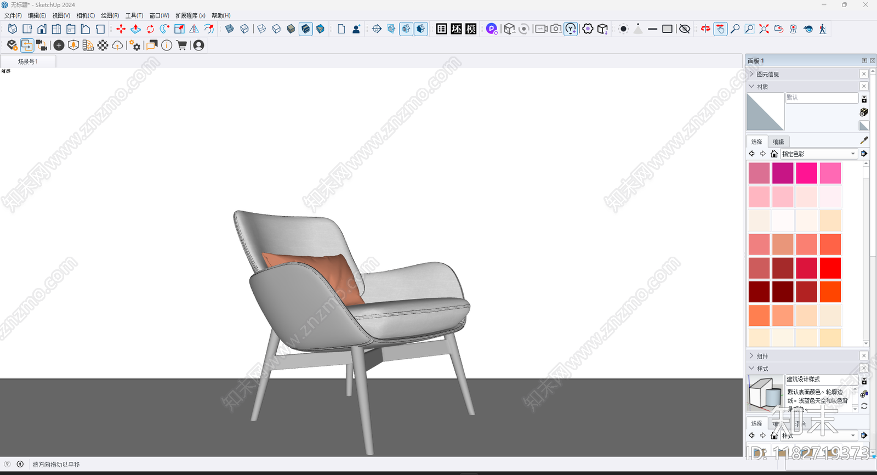Screen dimensions: 877x475
Task: Enable the Wireframe style
Action: click(x=261, y=29)
